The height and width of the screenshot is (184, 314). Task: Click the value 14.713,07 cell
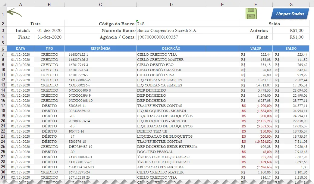[x=256, y=85]
